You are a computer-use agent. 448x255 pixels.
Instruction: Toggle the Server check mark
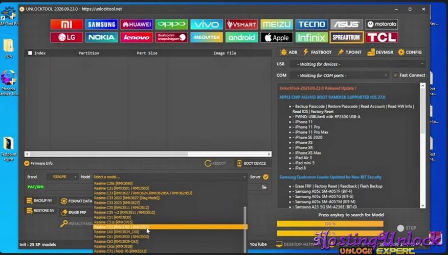pyautogui.click(x=266, y=177)
